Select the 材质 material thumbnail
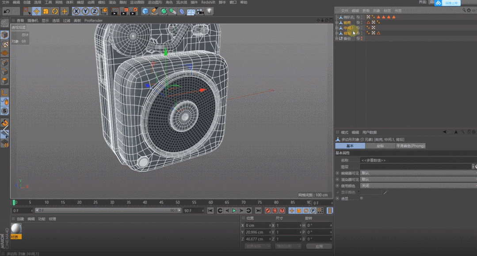This screenshot has height=256, width=477. pyautogui.click(x=16, y=228)
